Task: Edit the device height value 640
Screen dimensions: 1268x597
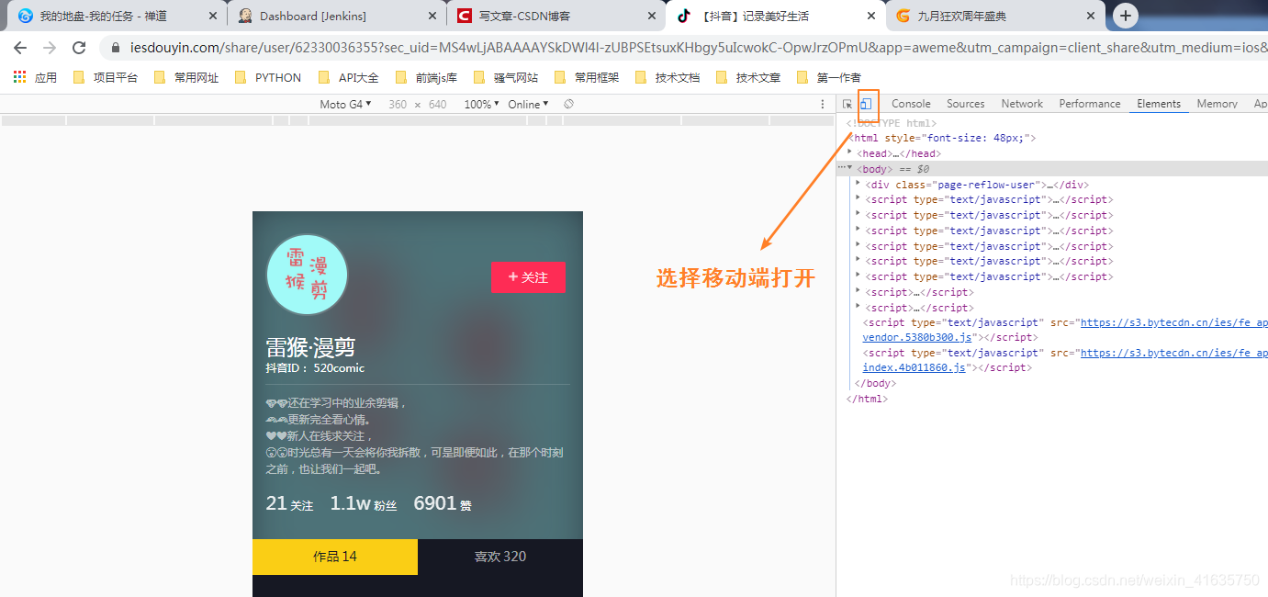Action: [x=437, y=104]
